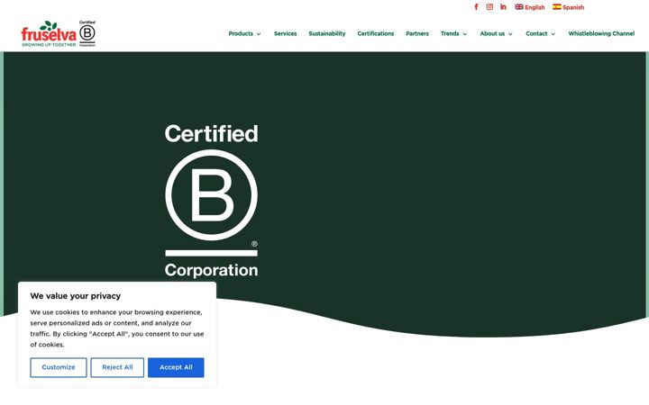Viewport: 649px width, 405px height.
Task: Go to the Partners page
Action: click(x=417, y=33)
